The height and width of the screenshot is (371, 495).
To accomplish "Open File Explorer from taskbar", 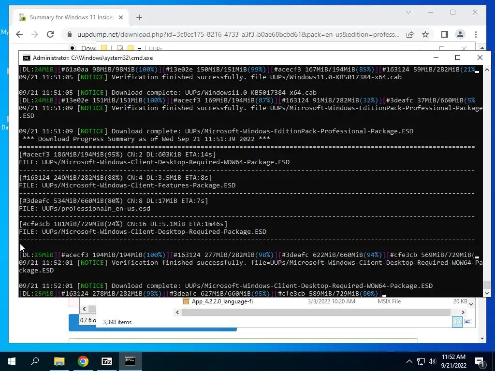I will tap(59, 361).
